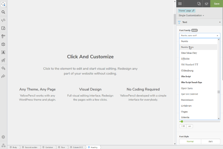Toggle responsive device mode icon

tap(3, 28)
